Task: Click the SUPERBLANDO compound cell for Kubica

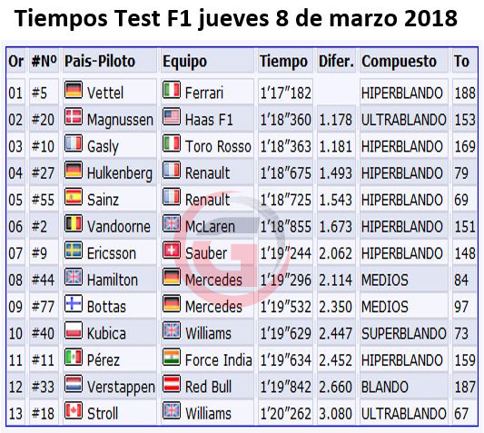Action: [404, 334]
